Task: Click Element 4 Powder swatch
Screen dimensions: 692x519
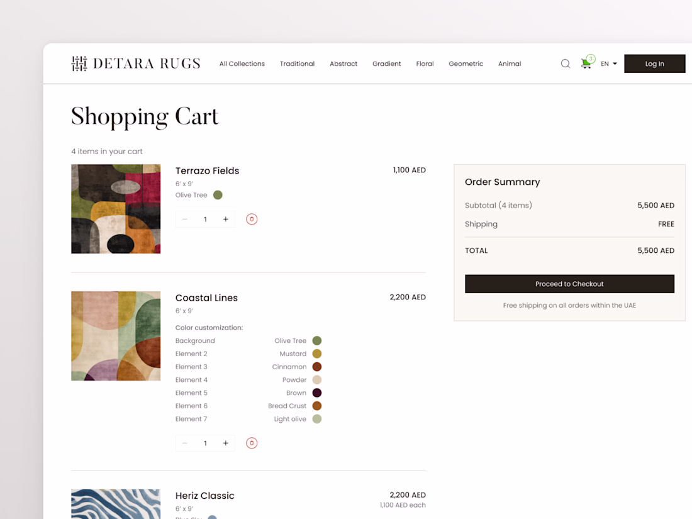Action: pyautogui.click(x=317, y=379)
